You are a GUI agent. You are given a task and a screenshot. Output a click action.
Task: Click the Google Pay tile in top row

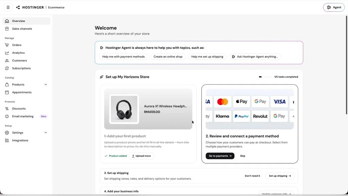click(x=260, y=101)
